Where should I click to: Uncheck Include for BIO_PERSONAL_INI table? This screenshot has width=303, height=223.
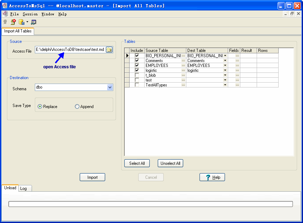[x=137, y=55]
